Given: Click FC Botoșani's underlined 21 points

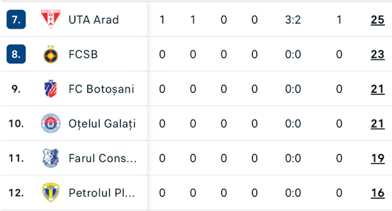Looking at the screenshot, I should click(377, 89).
